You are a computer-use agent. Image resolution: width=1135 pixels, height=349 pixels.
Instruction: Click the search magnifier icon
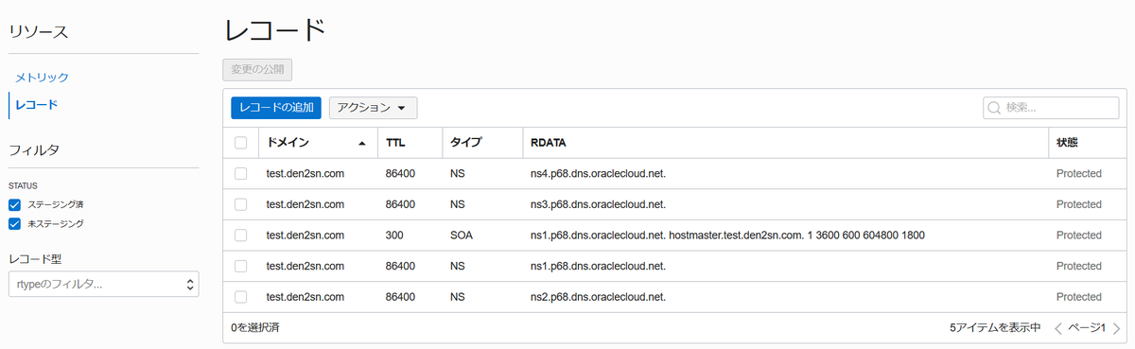pos(994,108)
